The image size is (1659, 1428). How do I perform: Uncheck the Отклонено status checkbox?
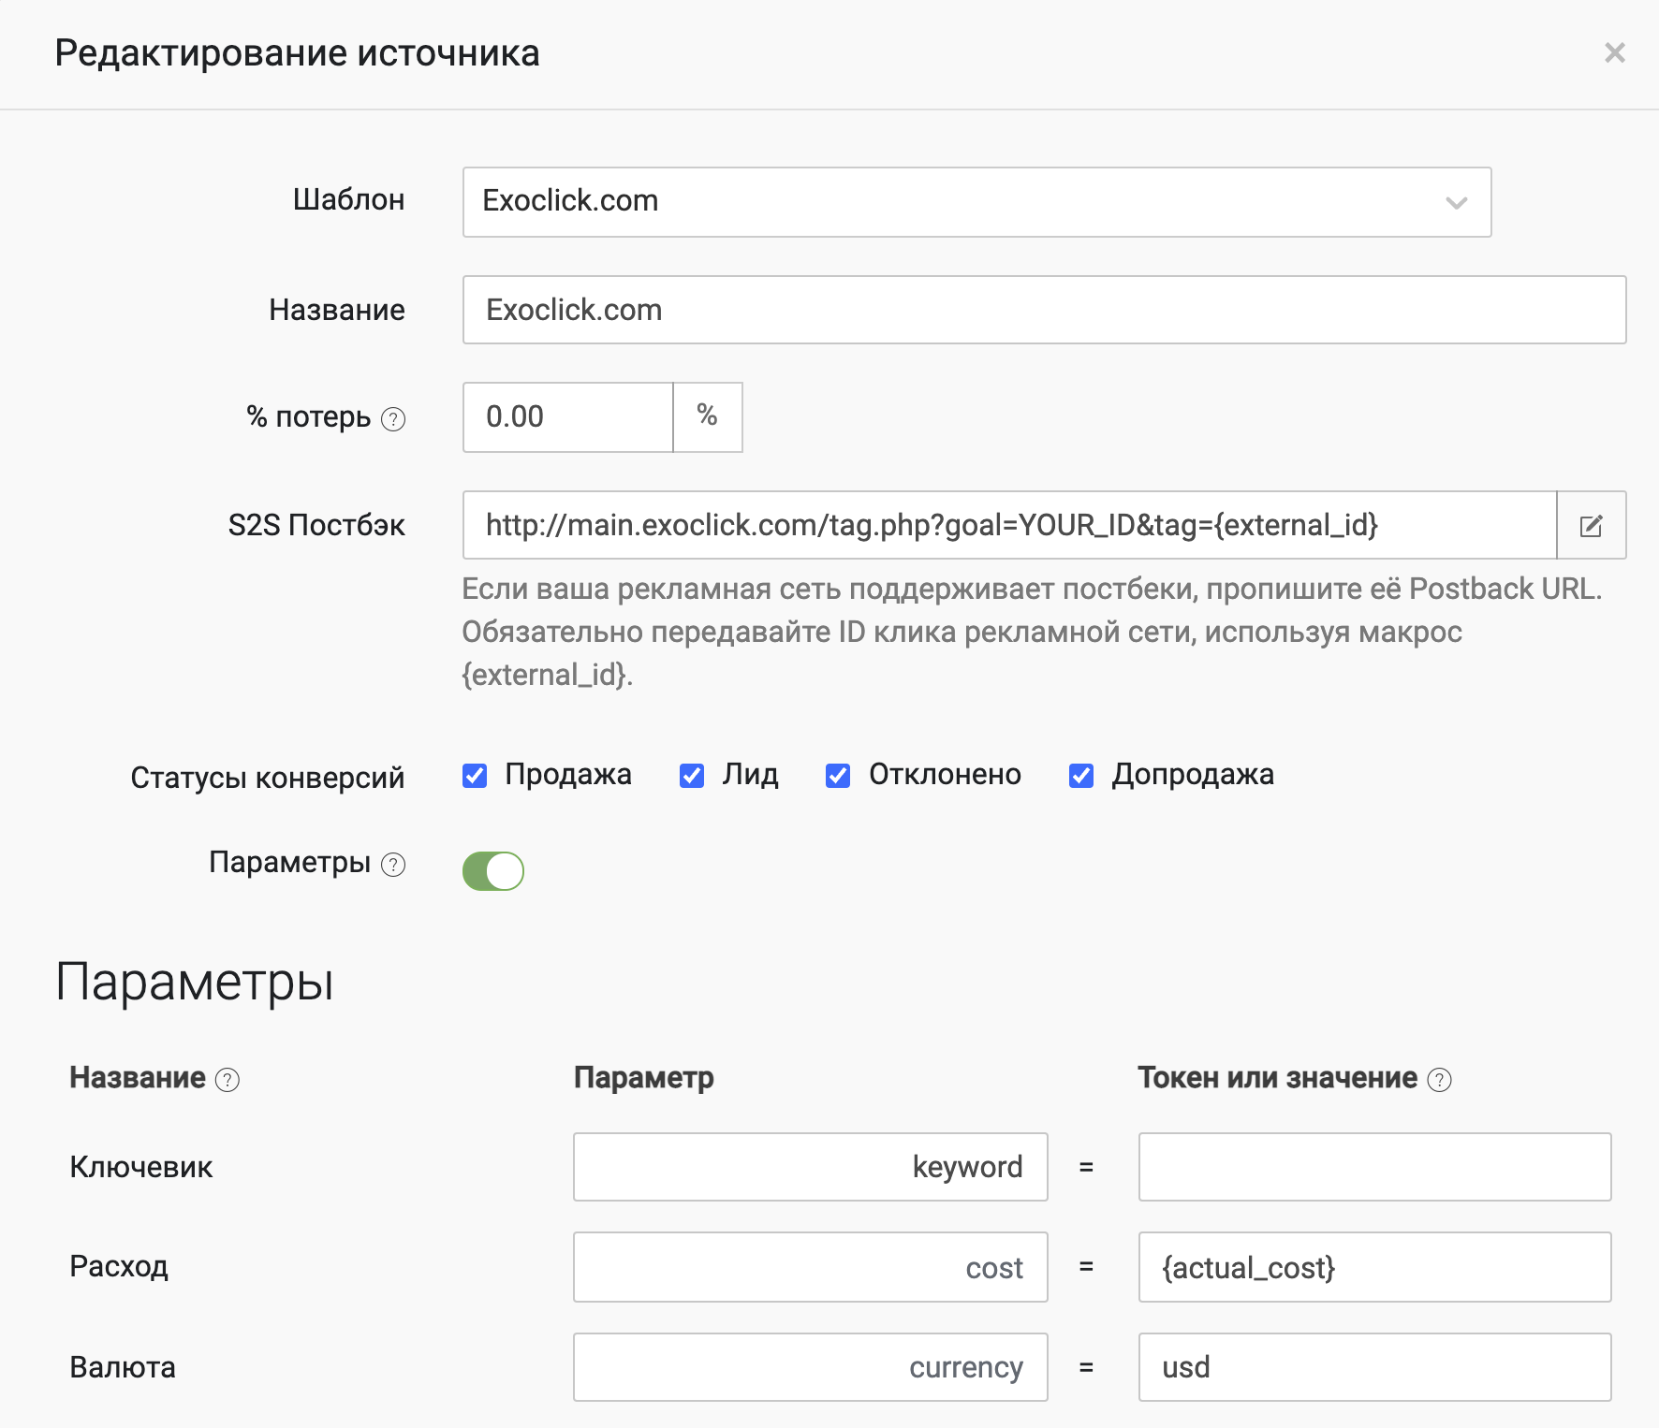coord(838,776)
